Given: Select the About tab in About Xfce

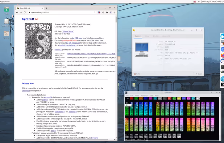Looking at the screenshot, I should click(x=147, y=36).
